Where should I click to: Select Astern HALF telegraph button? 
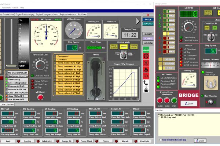coord(171,47)
